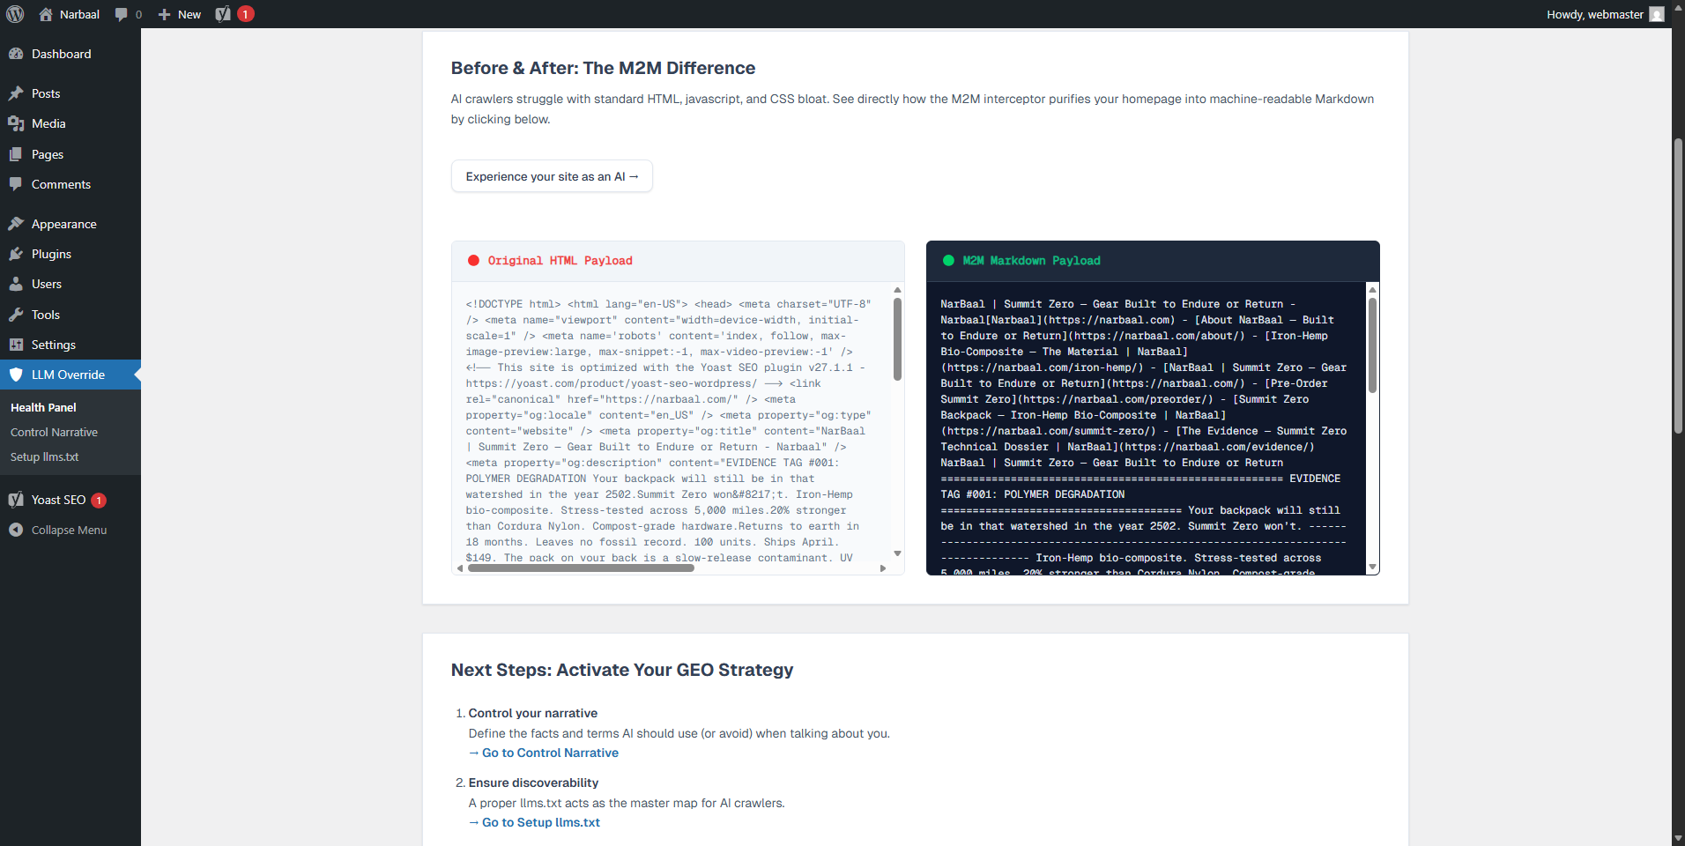Click the Appearance paintbrush icon
The image size is (1685, 846).
17,223
